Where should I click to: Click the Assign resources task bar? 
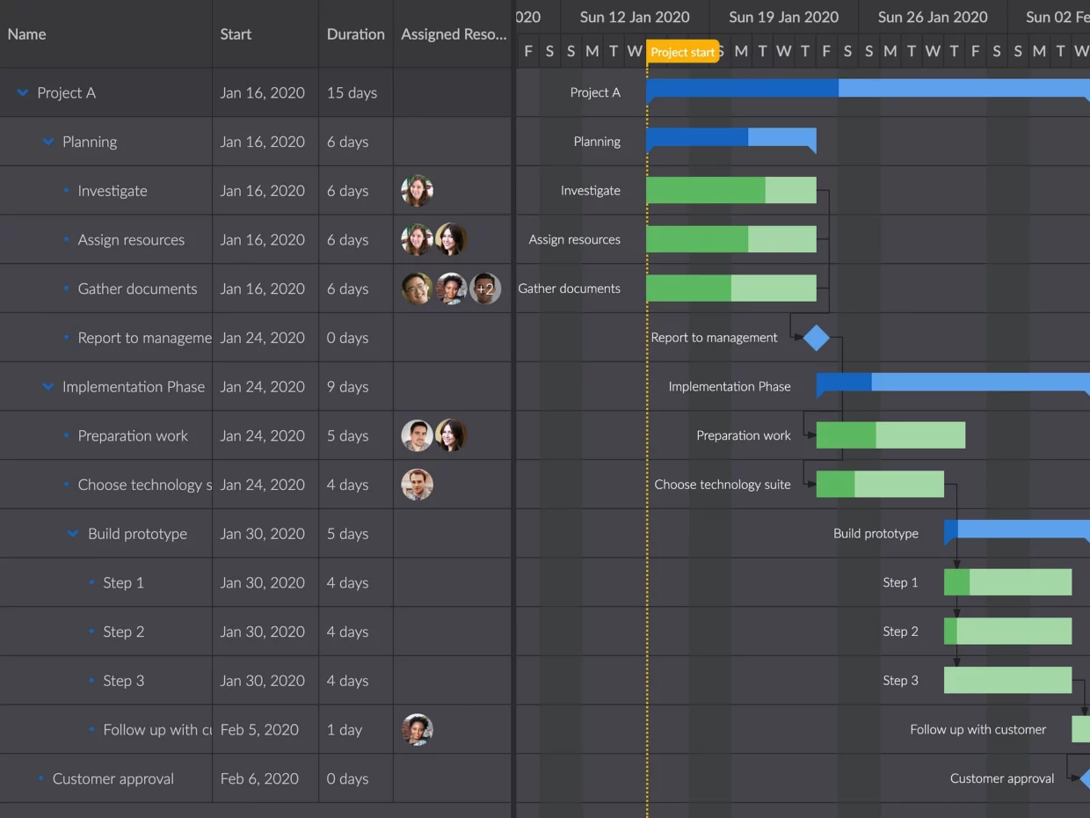(x=731, y=239)
